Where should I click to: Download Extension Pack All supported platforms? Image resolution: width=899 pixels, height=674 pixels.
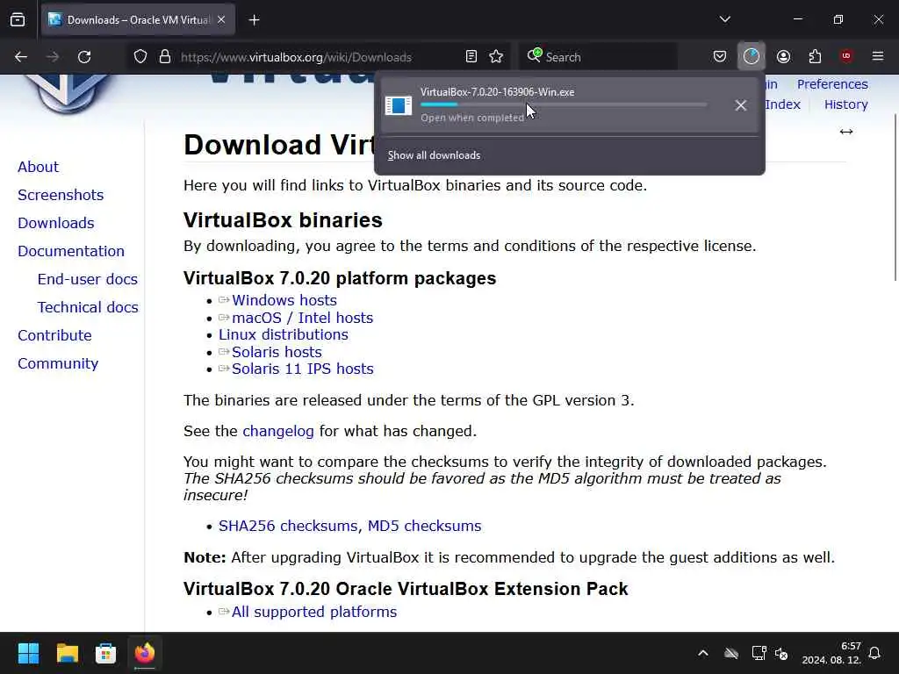[314, 612]
